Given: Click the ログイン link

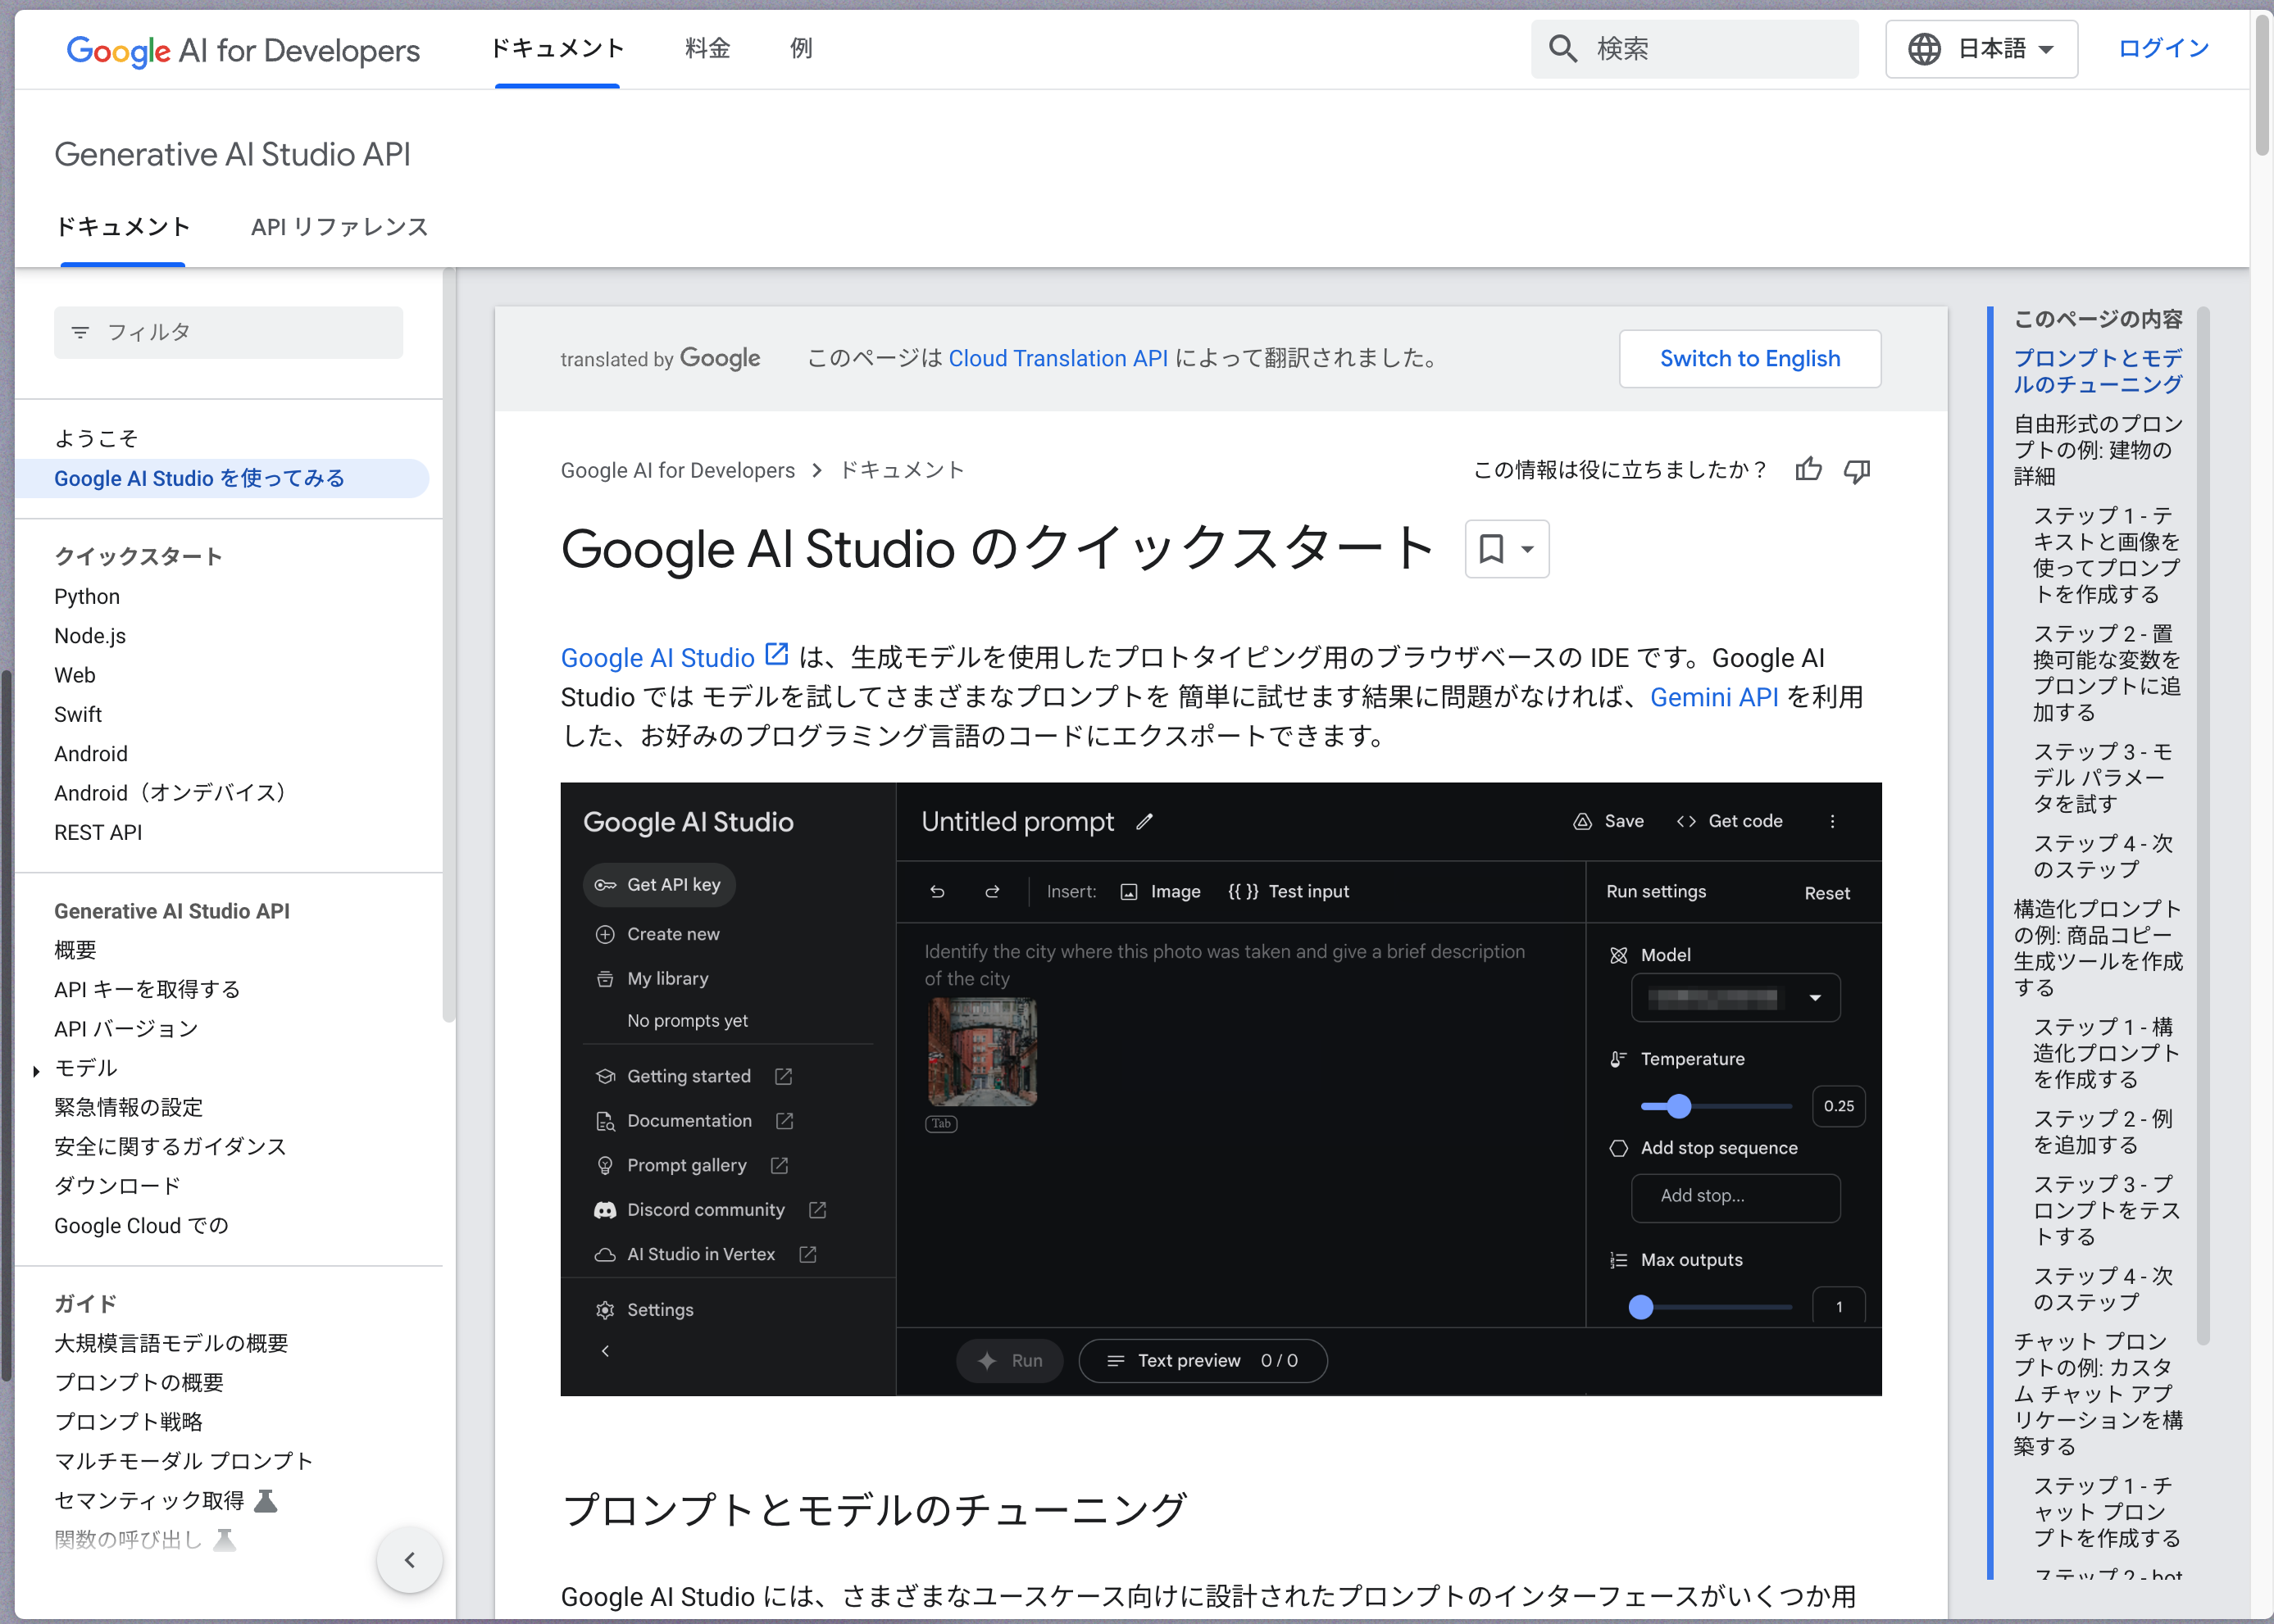Looking at the screenshot, I should click(2163, 48).
